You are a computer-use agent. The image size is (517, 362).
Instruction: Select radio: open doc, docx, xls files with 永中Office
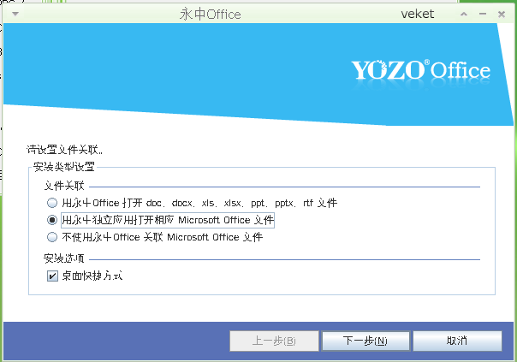(x=52, y=203)
